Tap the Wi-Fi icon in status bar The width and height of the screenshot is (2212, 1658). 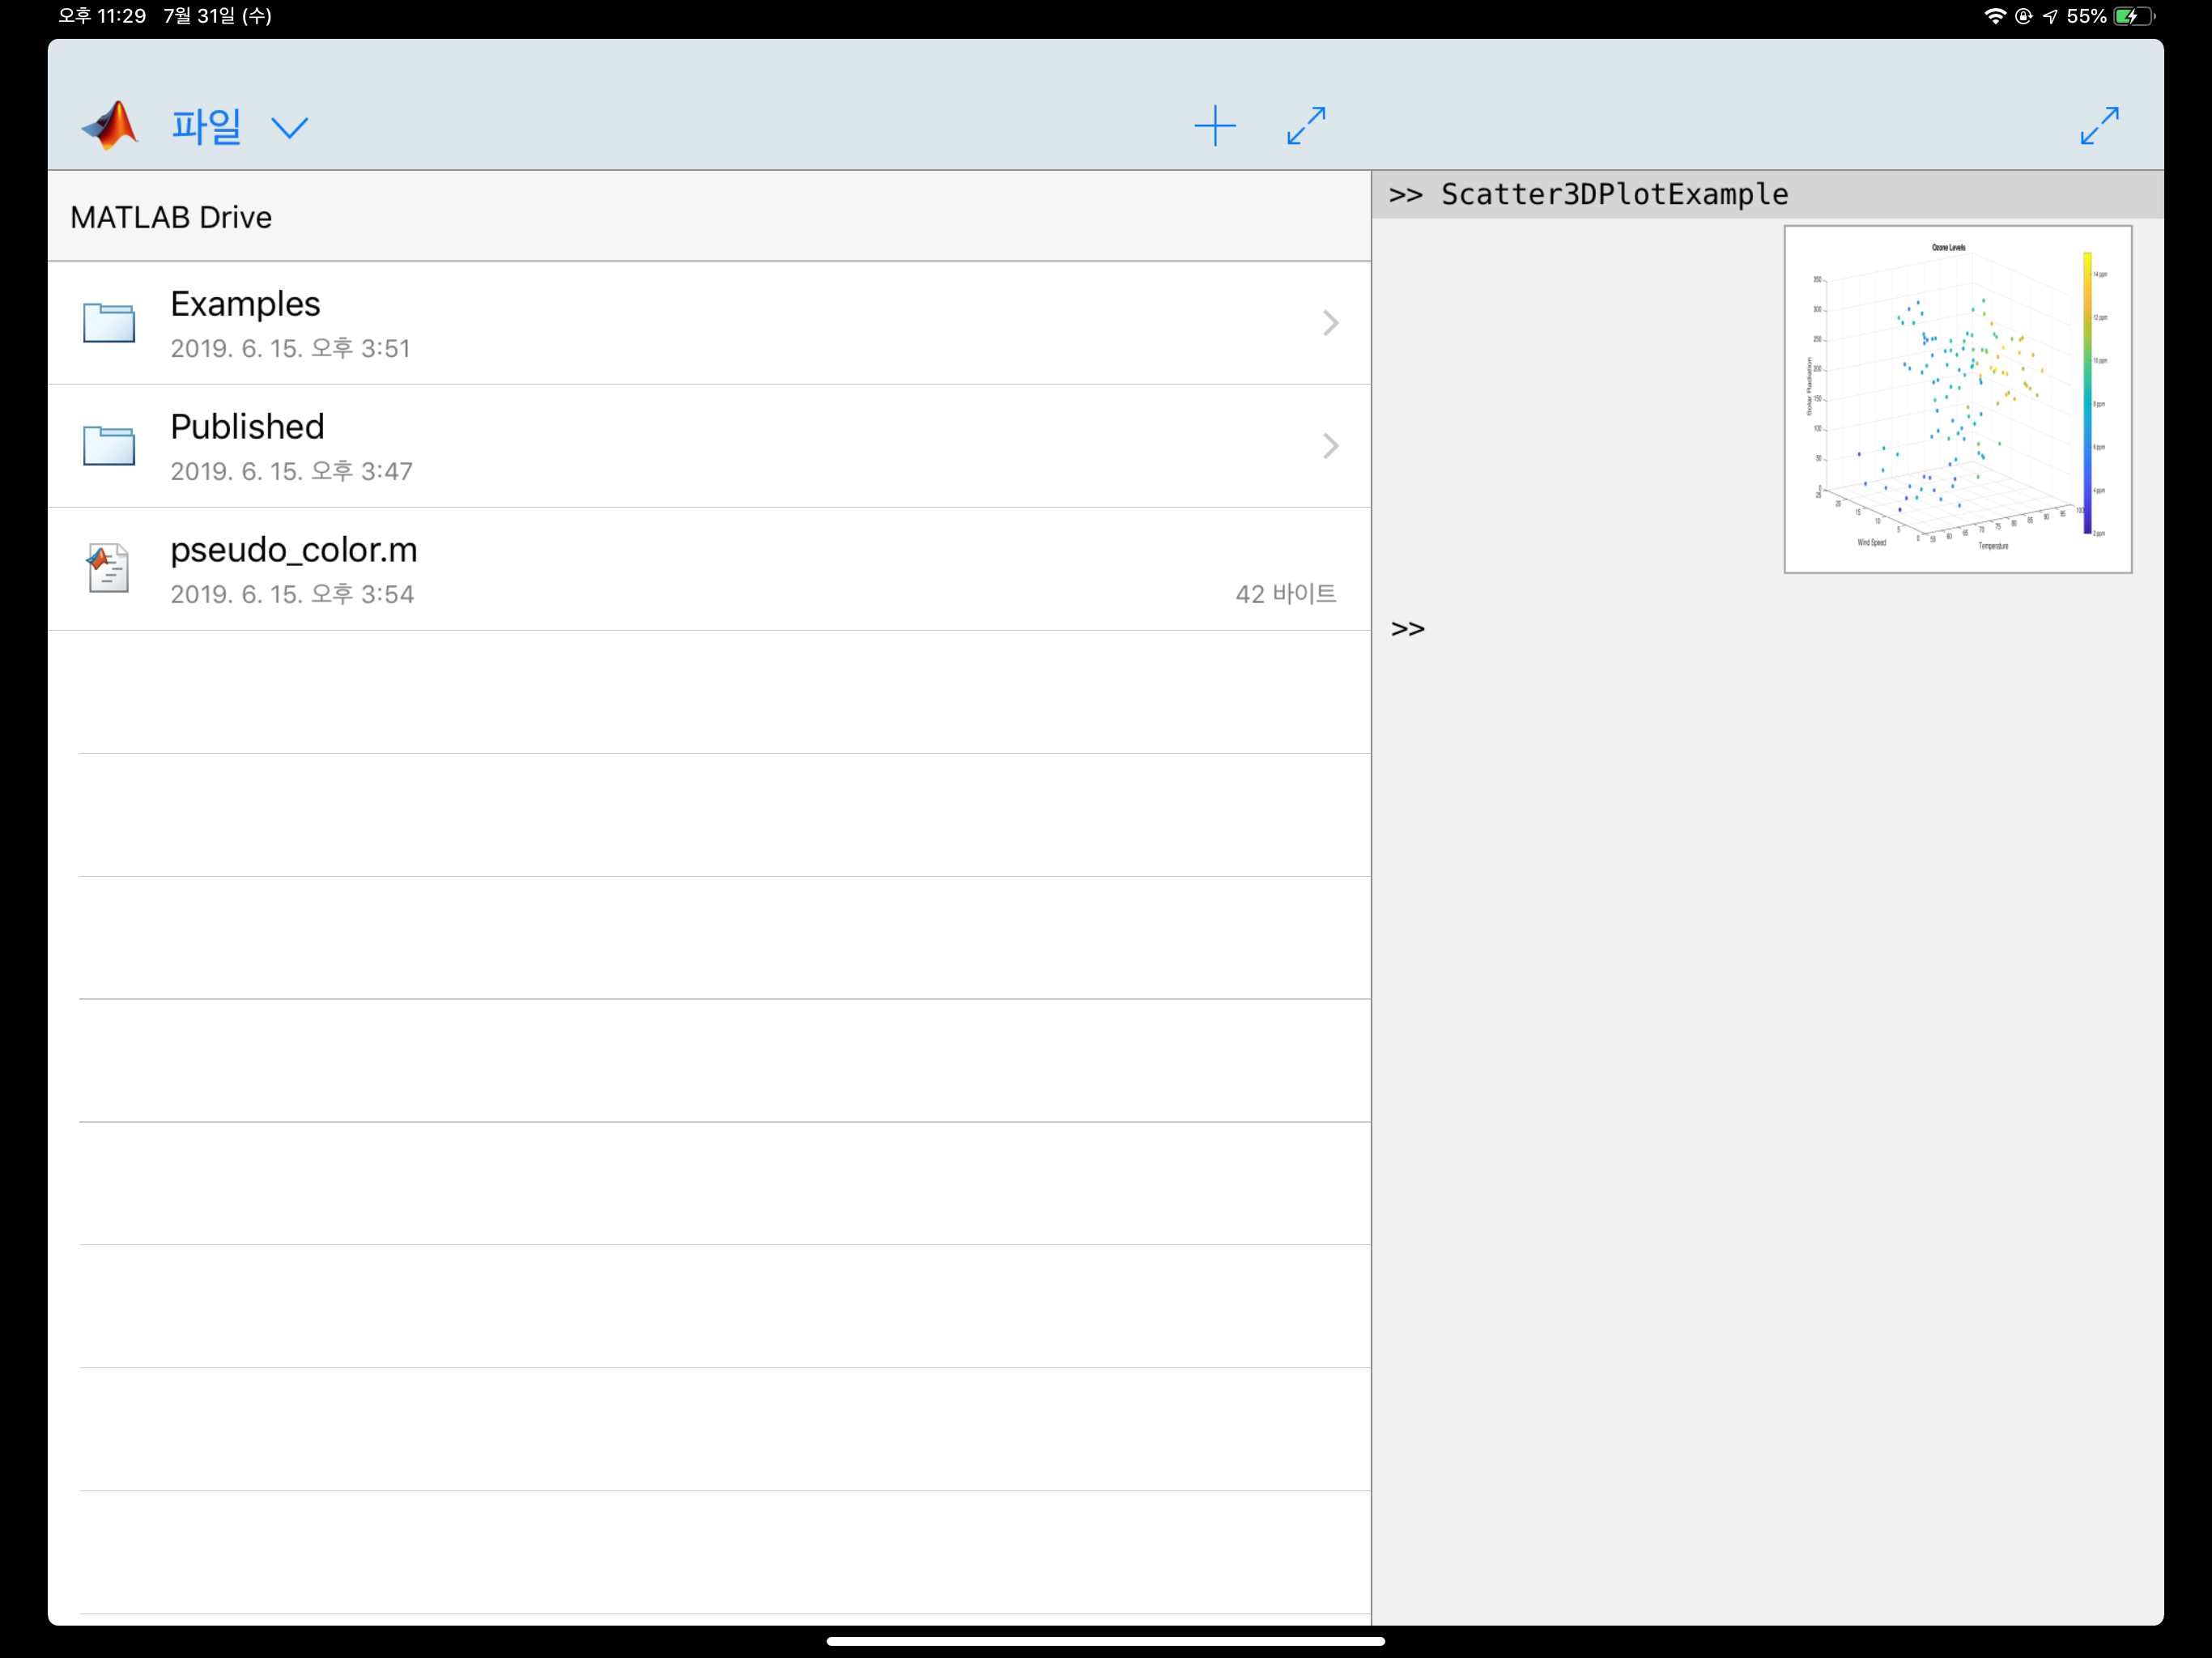[1994, 16]
